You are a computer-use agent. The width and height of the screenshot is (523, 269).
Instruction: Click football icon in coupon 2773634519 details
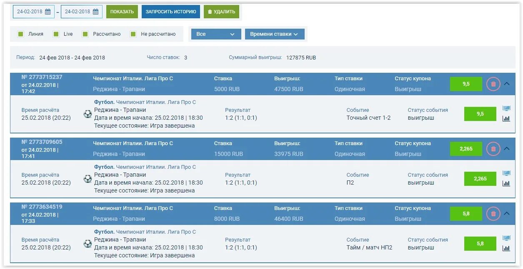(88, 244)
